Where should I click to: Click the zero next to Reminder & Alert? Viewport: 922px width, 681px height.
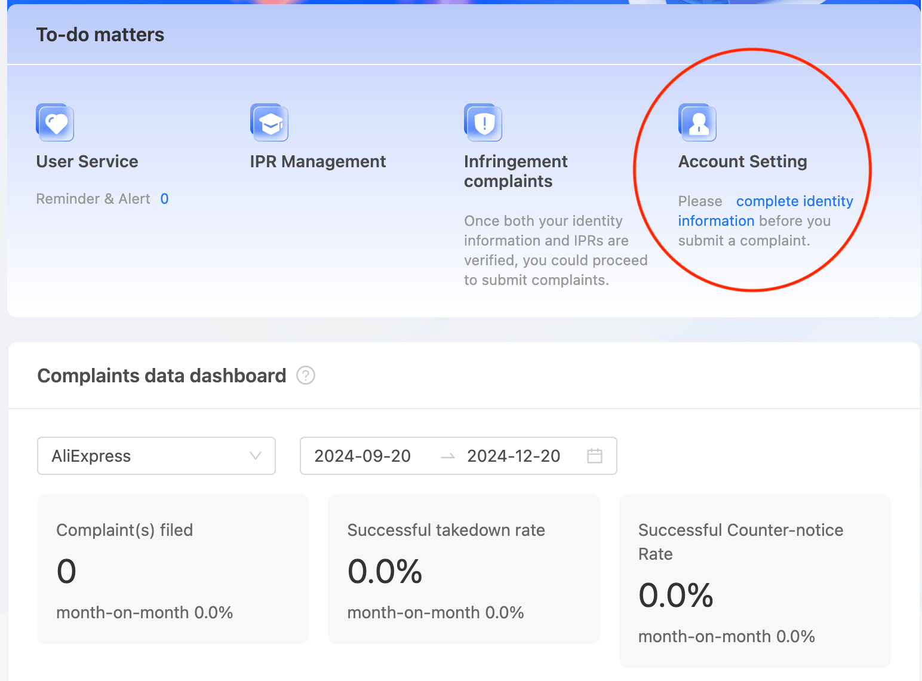[x=164, y=198]
